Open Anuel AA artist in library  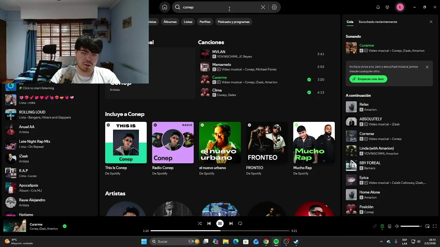50,129
